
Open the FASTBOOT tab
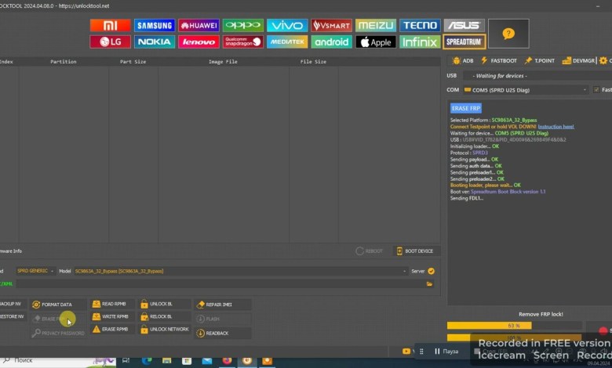click(x=499, y=60)
